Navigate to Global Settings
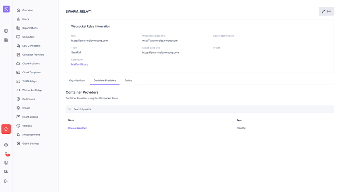The width and height of the screenshot is (341, 192). tap(30, 144)
